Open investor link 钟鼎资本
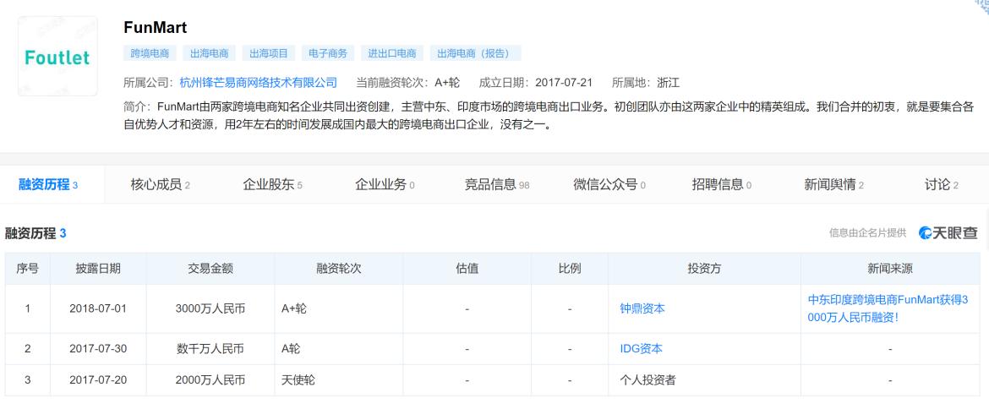The width and height of the screenshot is (989, 409). (x=642, y=308)
